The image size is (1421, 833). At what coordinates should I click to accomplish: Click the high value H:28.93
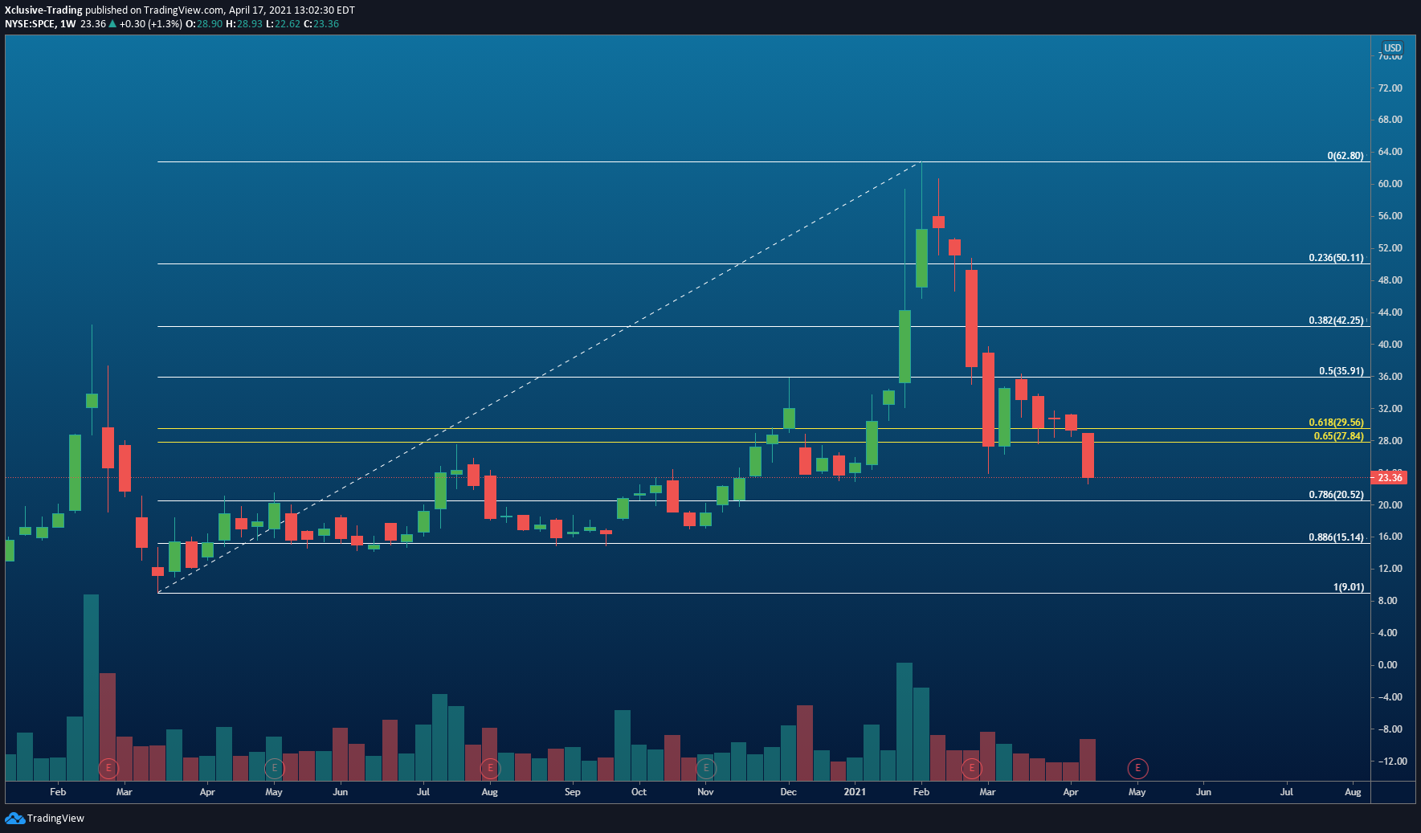[x=244, y=24]
